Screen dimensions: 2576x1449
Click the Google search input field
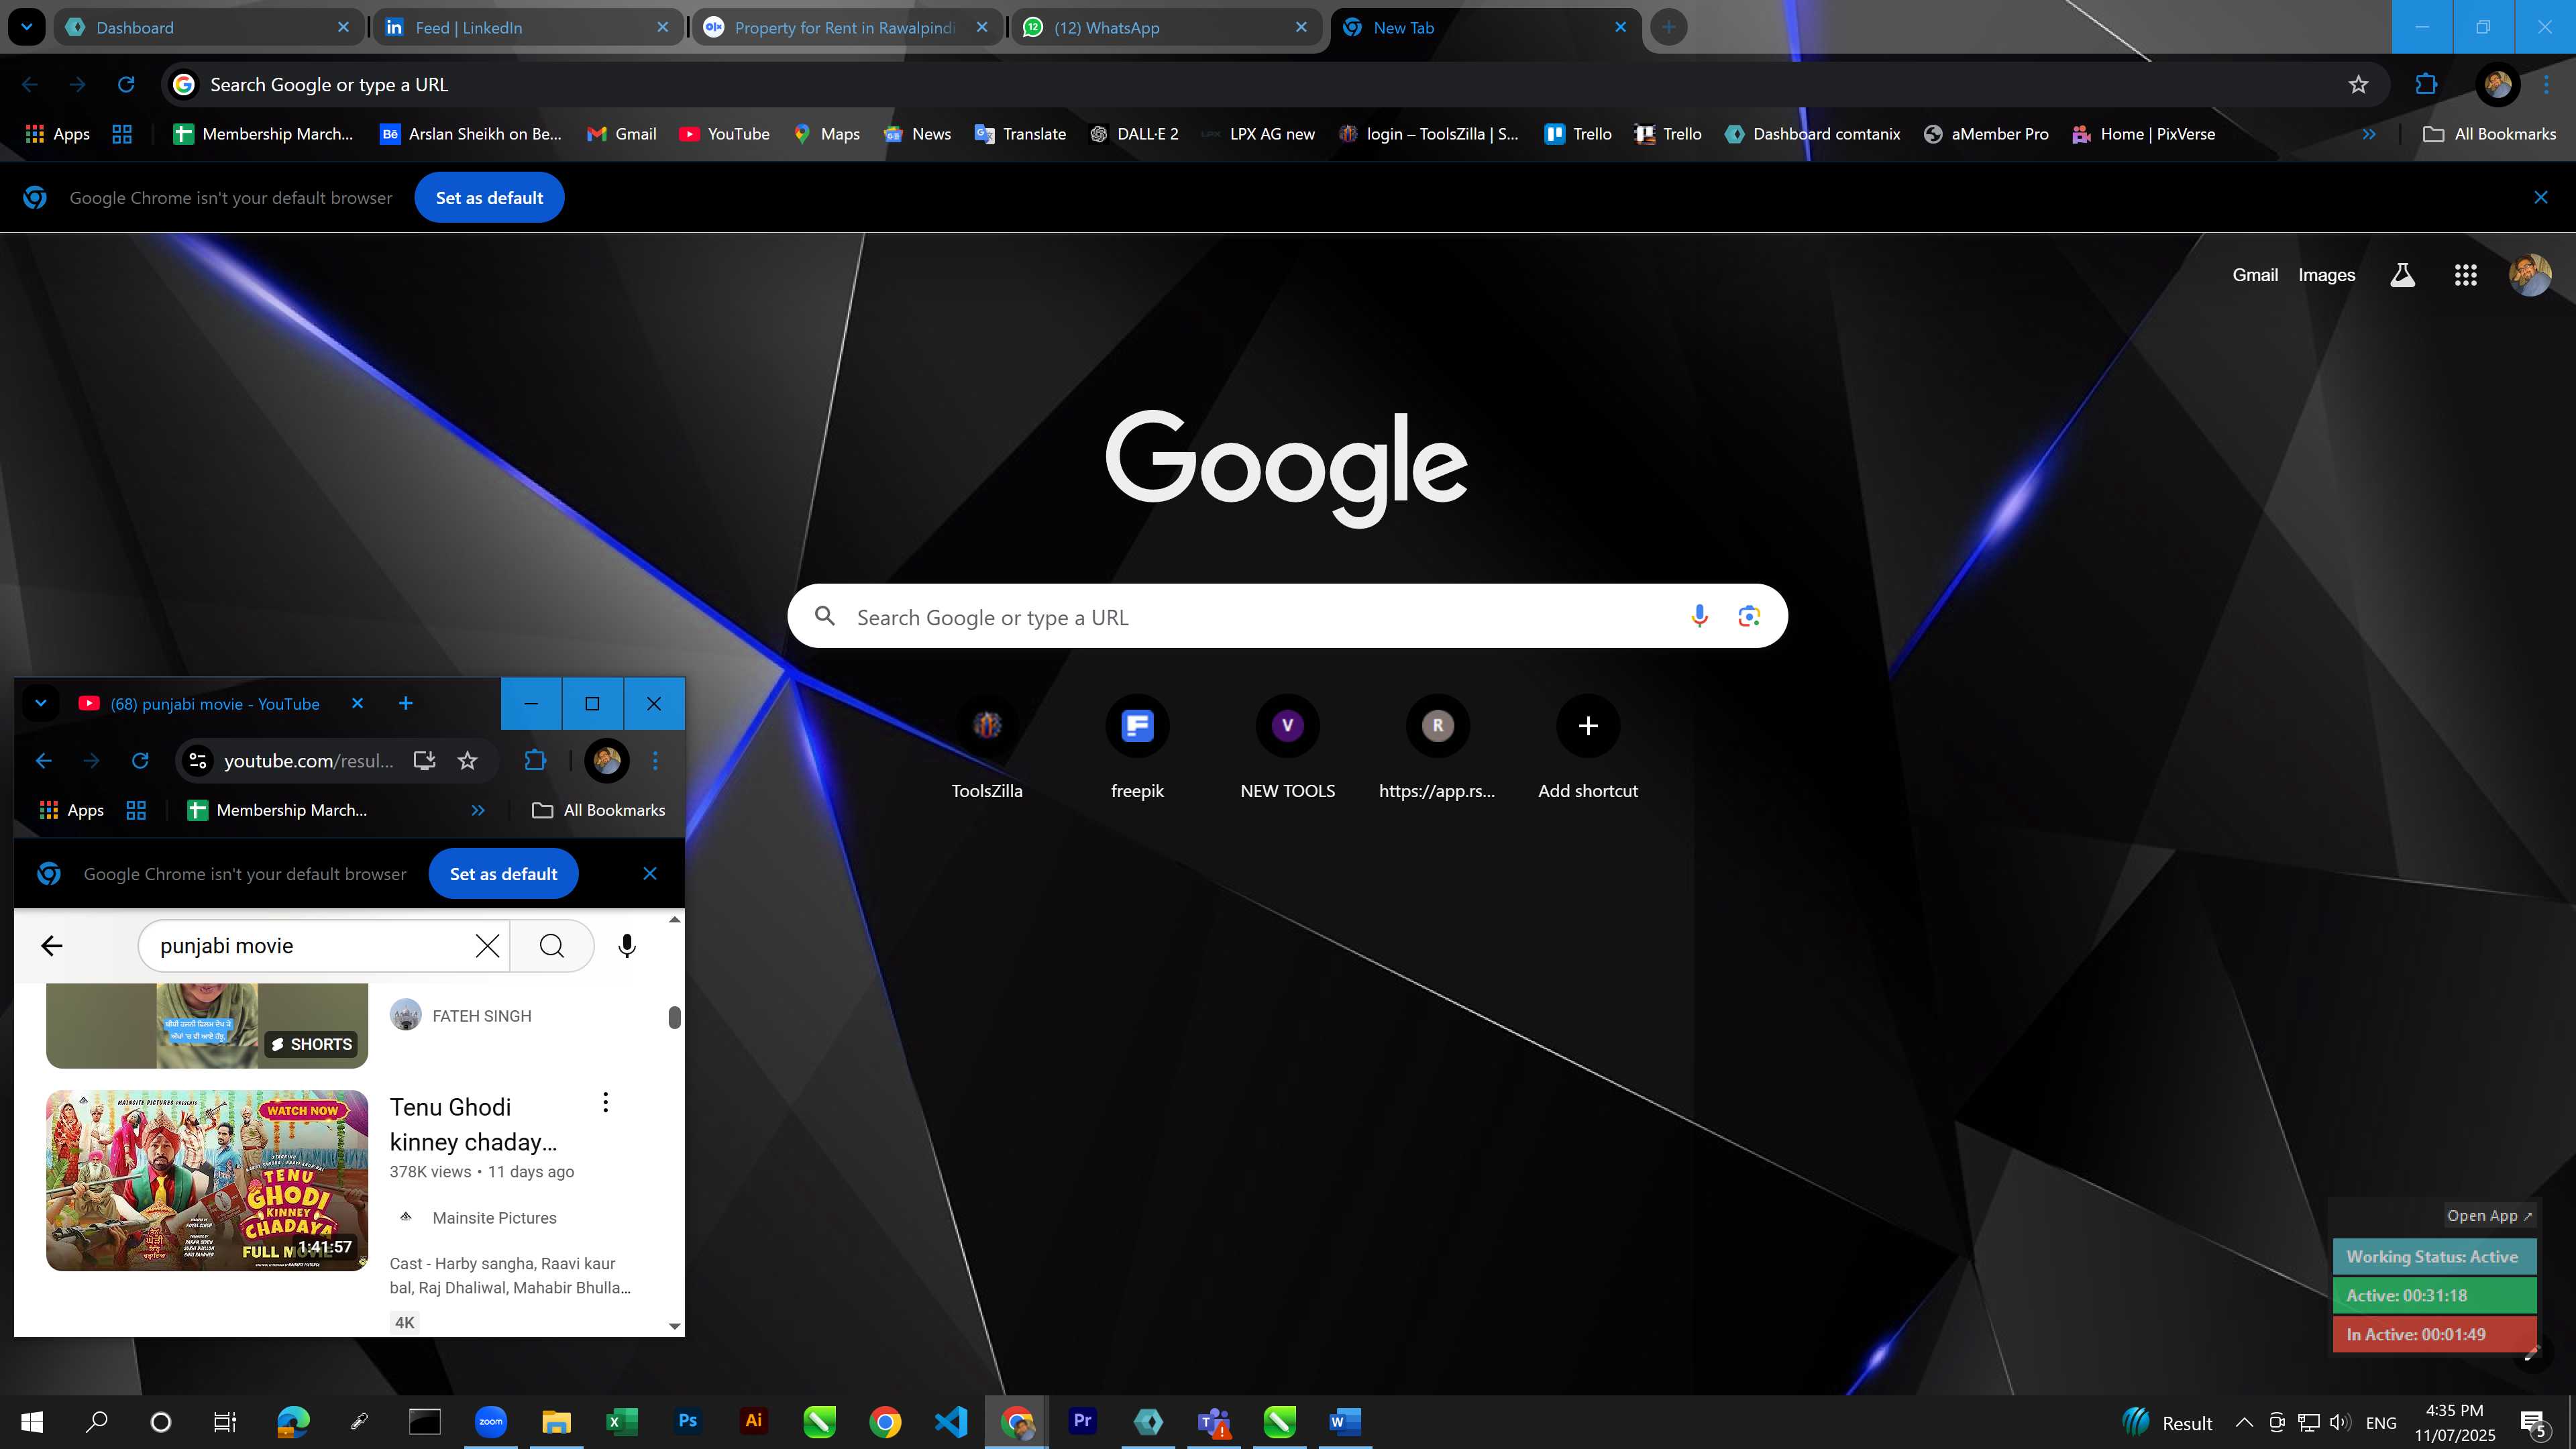point(1288,616)
